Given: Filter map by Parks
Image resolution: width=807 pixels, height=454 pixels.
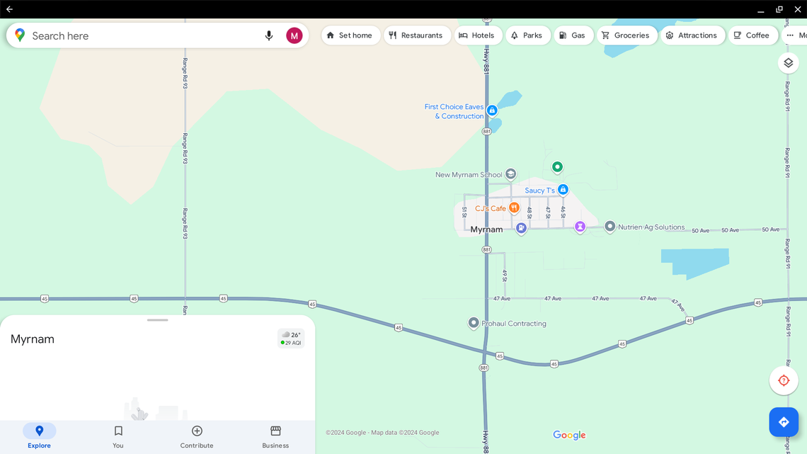Looking at the screenshot, I should coord(527,35).
